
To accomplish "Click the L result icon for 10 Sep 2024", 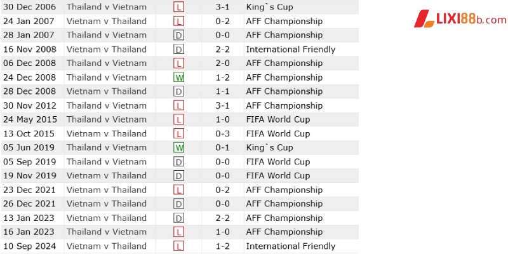I will pos(178,246).
